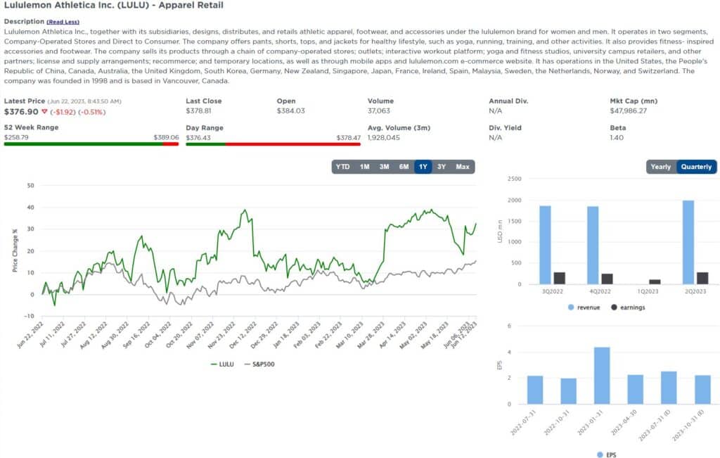
Task: View the 3M chart range
Action: point(383,167)
